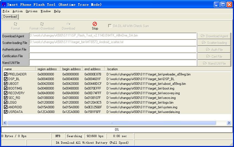The image size is (234, 147).
Task: Select the secro.img location path
Action: pos(141,98)
